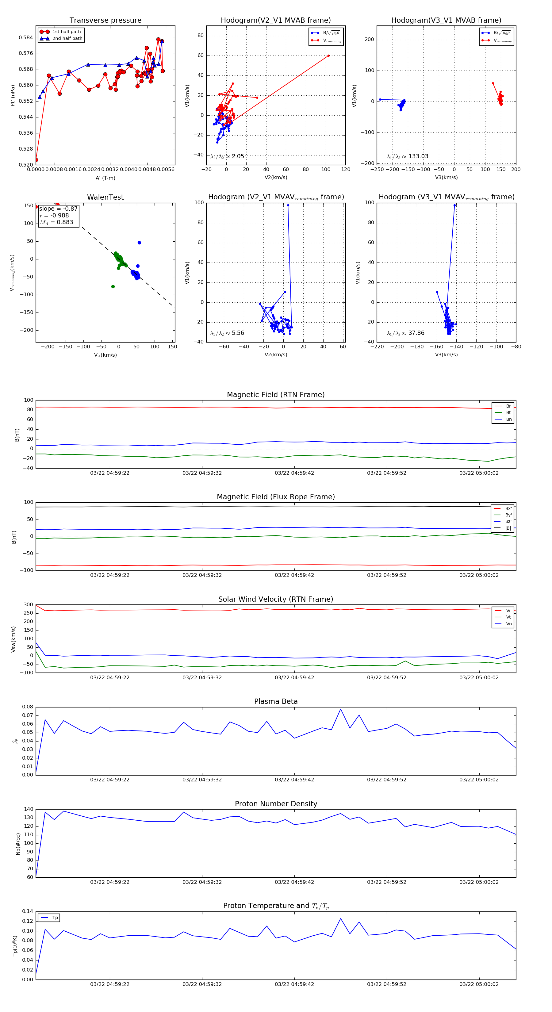Image resolution: width=552 pixels, height=1012 pixels.
Task: Click the "Np(#/cc)" y-axis label
Action: [18, 844]
